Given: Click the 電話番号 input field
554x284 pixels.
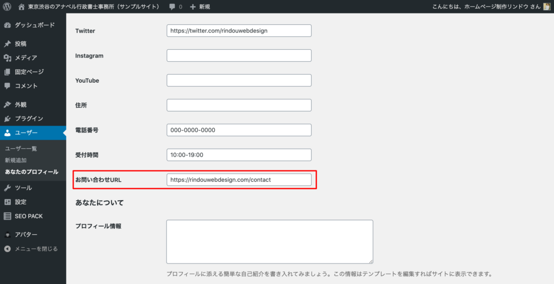Looking at the screenshot, I should (239, 130).
